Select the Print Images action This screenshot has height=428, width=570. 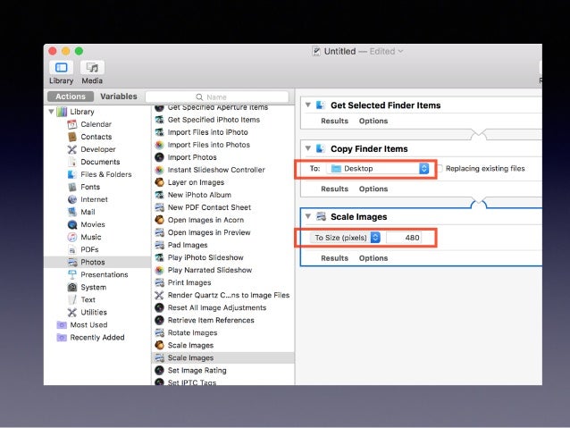(x=191, y=282)
